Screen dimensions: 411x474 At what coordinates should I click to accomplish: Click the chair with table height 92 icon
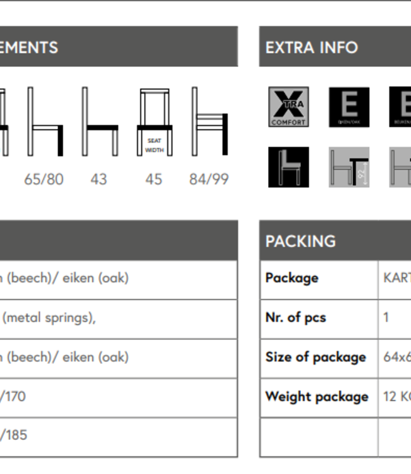349,167
